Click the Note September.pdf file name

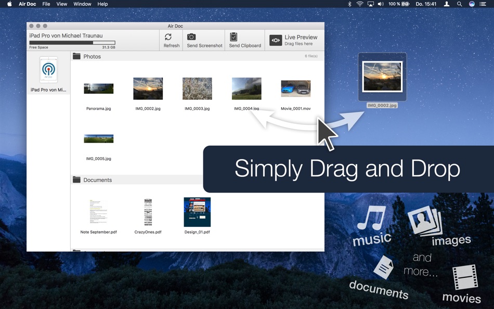(x=99, y=232)
